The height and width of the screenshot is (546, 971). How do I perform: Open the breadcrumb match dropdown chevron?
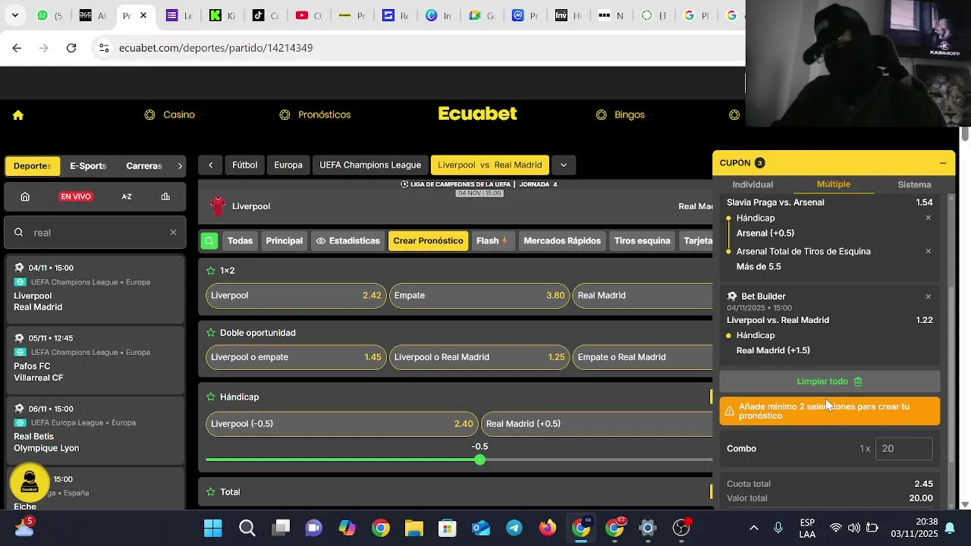click(x=563, y=165)
